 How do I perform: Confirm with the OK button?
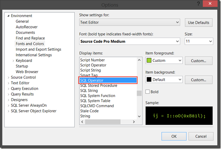pyautogui.click(x=174, y=136)
